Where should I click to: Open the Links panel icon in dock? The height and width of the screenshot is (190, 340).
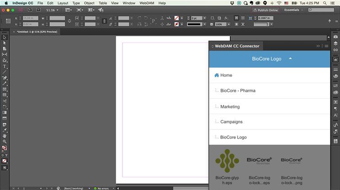coord(335,50)
